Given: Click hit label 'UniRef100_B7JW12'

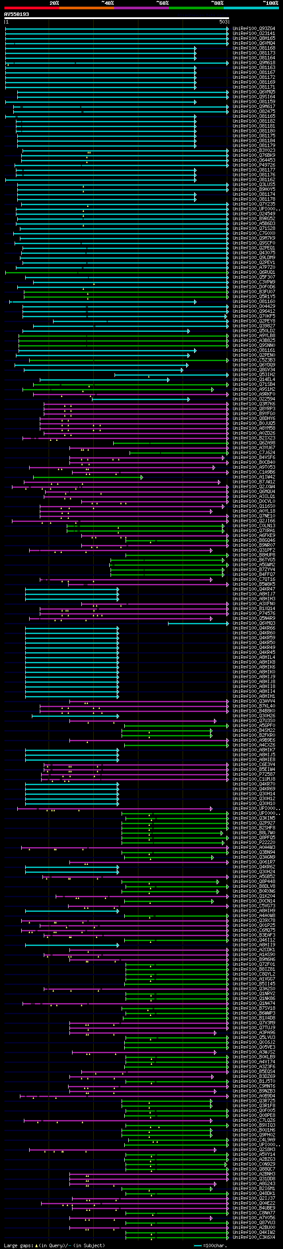Looking at the screenshot, I should click(x=254, y=482).
